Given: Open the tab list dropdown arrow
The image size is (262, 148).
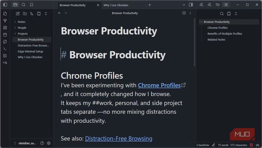Looking at the screenshot, I should [184, 5].
